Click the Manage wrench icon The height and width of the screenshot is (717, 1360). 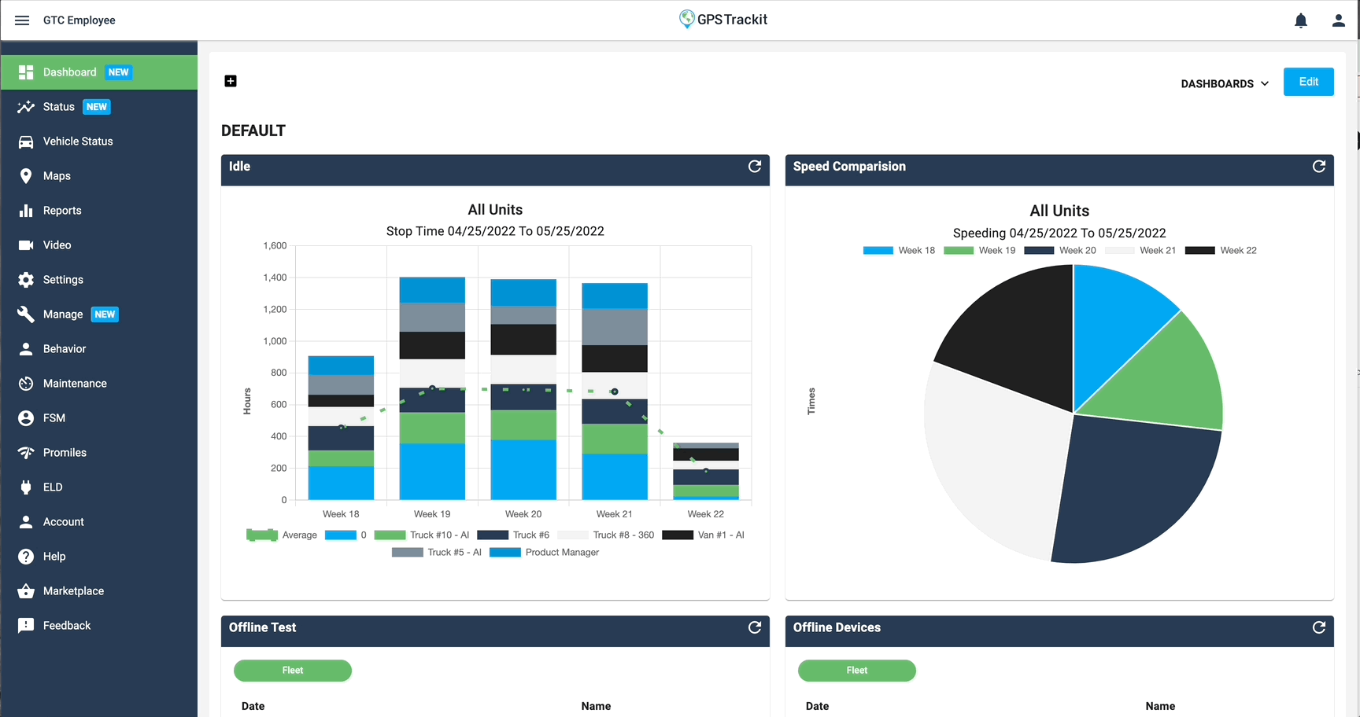[26, 314]
